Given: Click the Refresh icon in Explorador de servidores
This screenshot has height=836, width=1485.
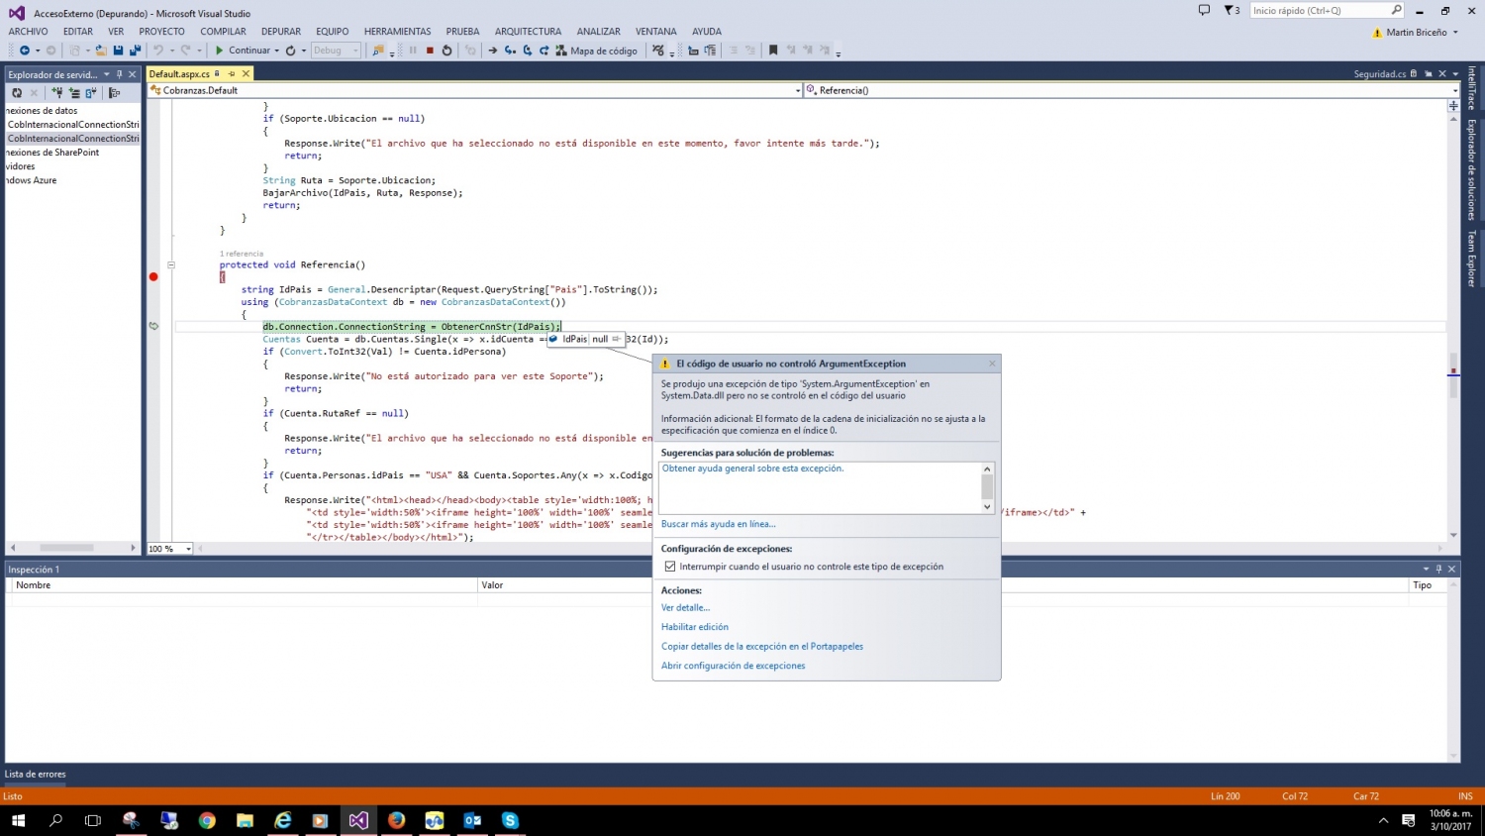Looking at the screenshot, I should pyautogui.click(x=17, y=93).
